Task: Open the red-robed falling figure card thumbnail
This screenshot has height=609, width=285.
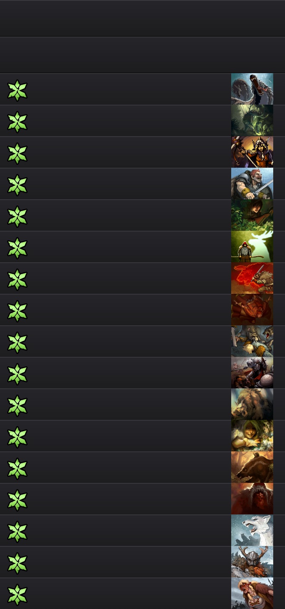Action: click(252, 310)
